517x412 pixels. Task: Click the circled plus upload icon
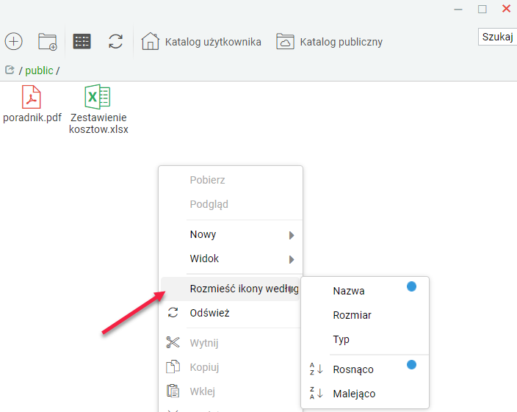pos(13,42)
